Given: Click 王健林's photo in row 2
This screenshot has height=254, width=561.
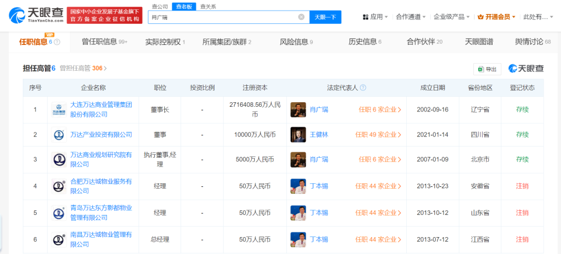Looking at the screenshot, I should coord(298,135).
